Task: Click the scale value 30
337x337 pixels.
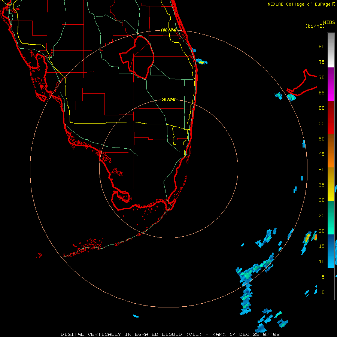Action: (322, 200)
